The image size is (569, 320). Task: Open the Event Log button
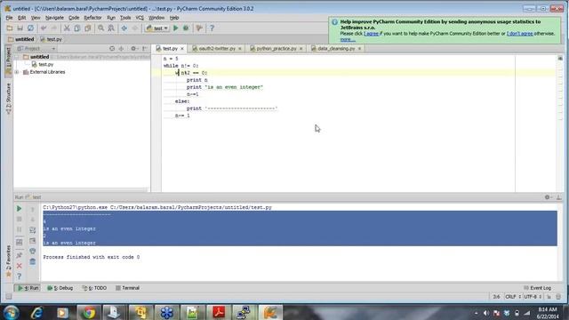(537, 288)
